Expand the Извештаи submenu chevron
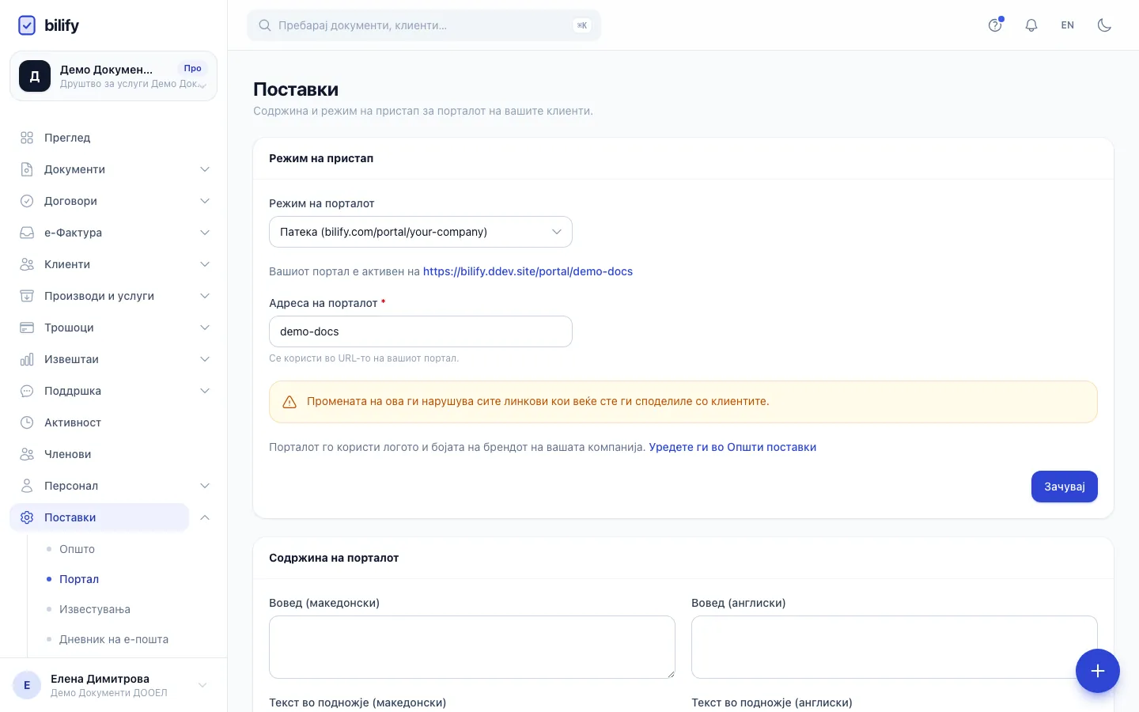The width and height of the screenshot is (1139, 712). point(205,359)
